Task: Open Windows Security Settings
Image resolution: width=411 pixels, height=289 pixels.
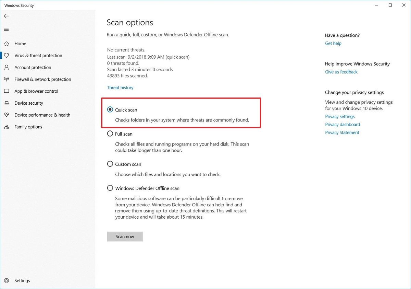Action: [22, 280]
